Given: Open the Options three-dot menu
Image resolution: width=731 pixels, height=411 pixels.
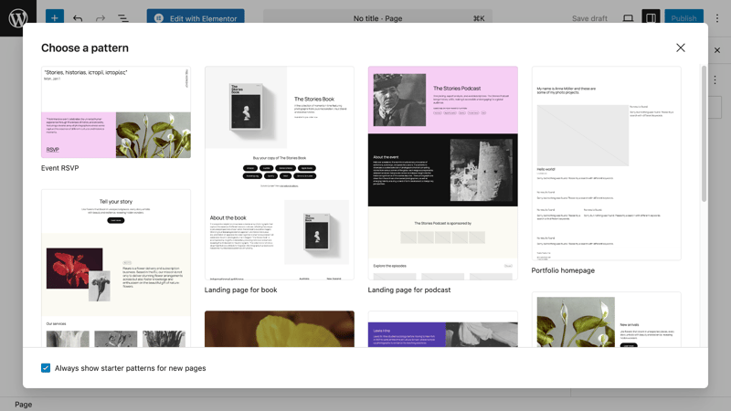Looking at the screenshot, I should tap(717, 18).
